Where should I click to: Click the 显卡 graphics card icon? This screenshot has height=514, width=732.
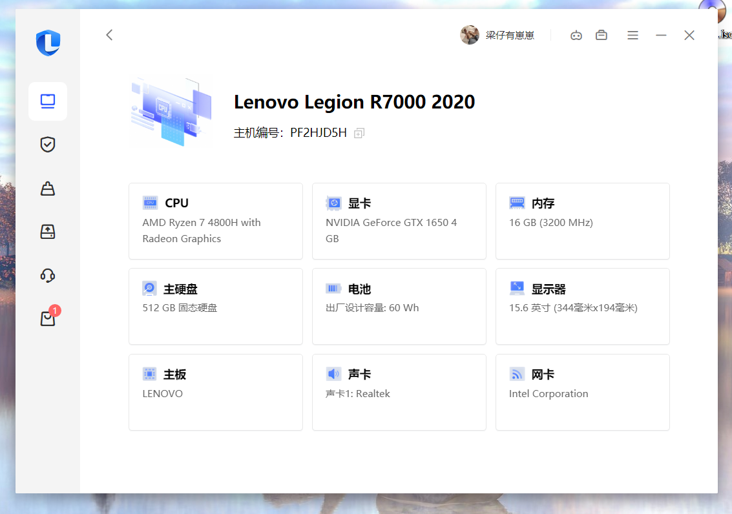pyautogui.click(x=333, y=203)
